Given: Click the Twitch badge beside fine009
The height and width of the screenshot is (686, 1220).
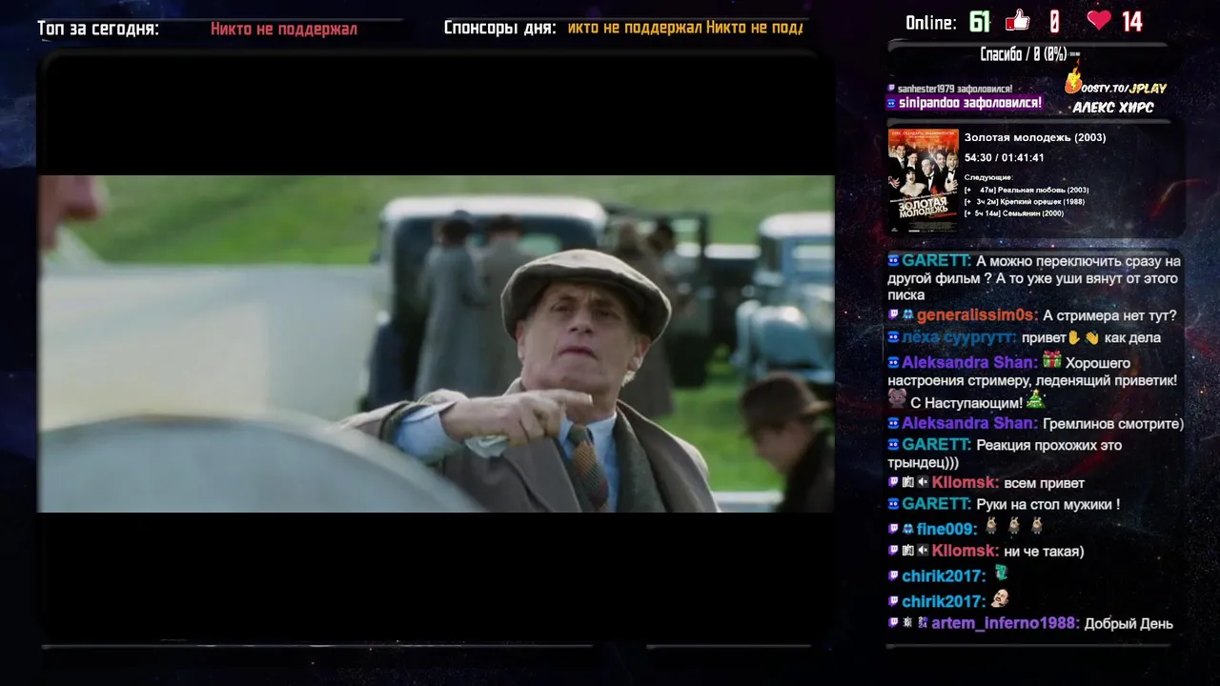Looking at the screenshot, I should pyautogui.click(x=893, y=529).
